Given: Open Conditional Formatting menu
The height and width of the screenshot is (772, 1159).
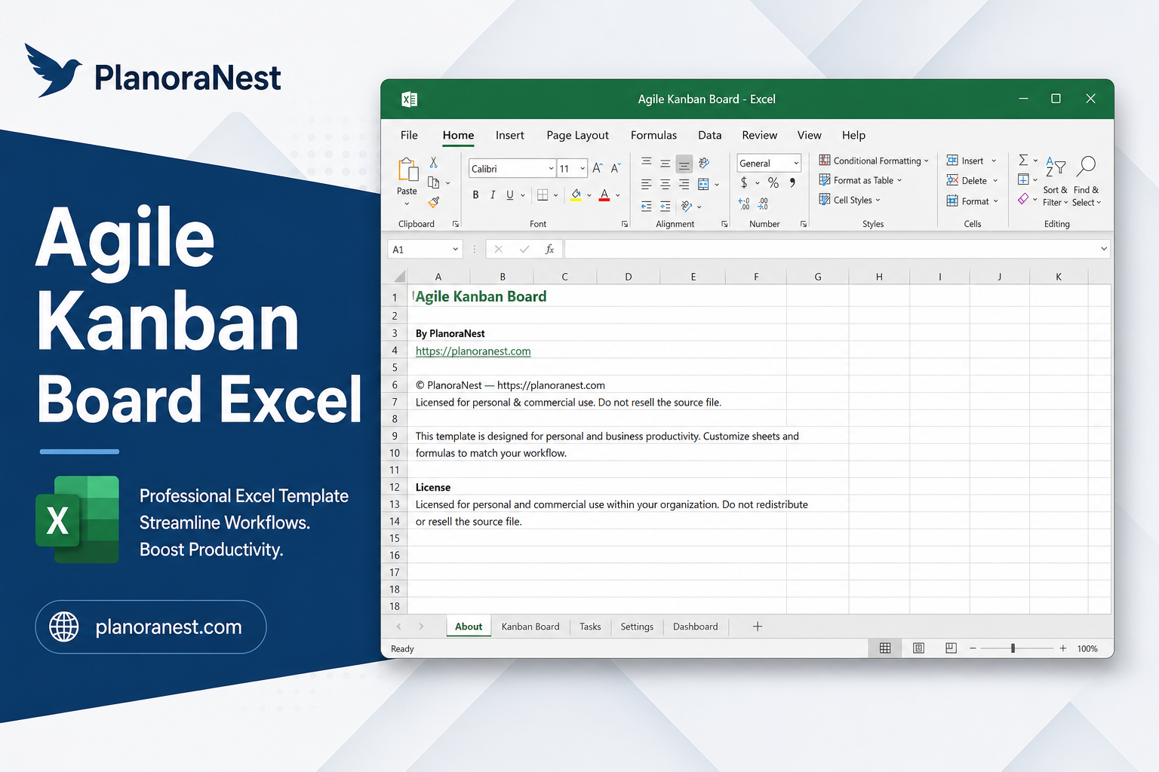Looking at the screenshot, I should tap(874, 161).
